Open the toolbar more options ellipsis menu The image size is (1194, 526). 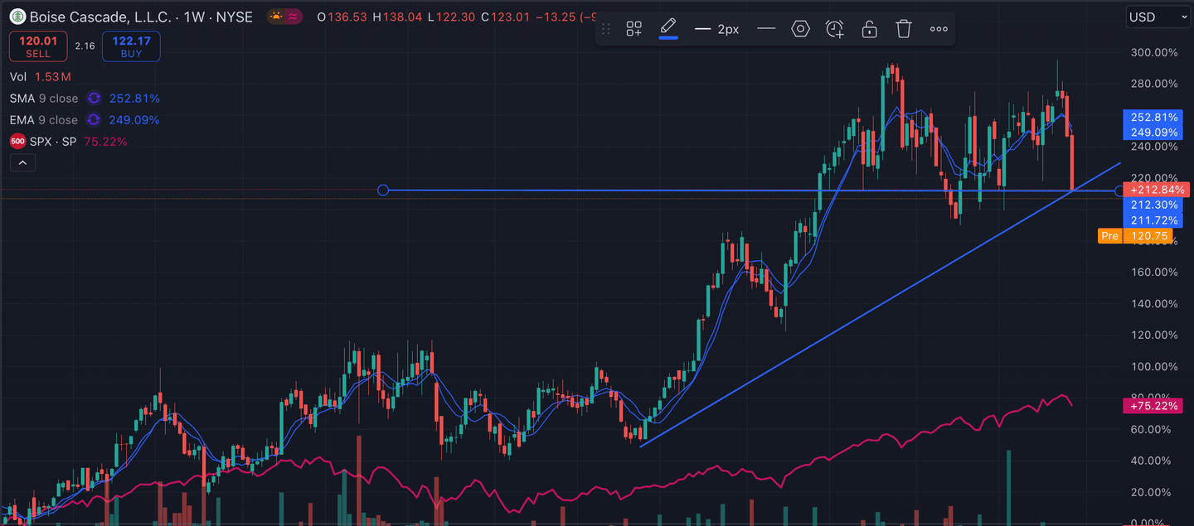[x=938, y=27]
